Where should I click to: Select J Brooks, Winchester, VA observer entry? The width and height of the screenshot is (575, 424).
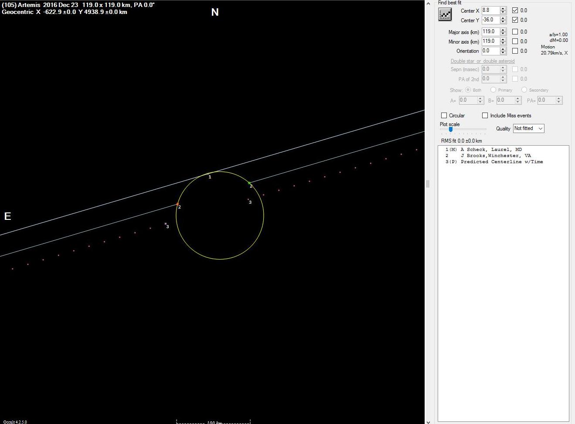pos(495,156)
